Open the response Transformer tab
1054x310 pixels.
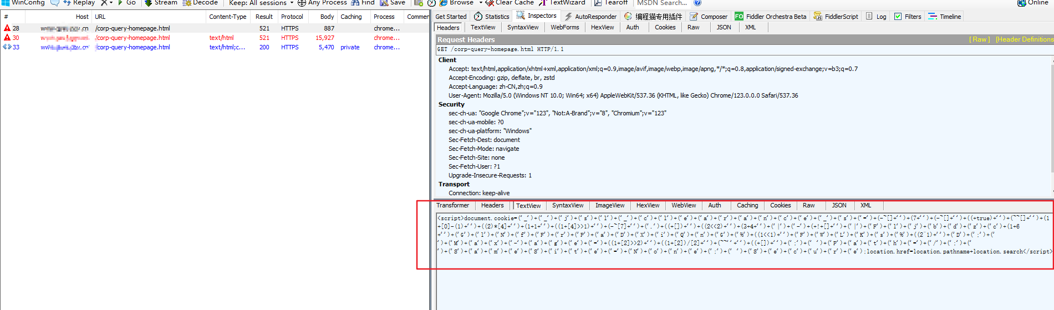tap(452, 205)
